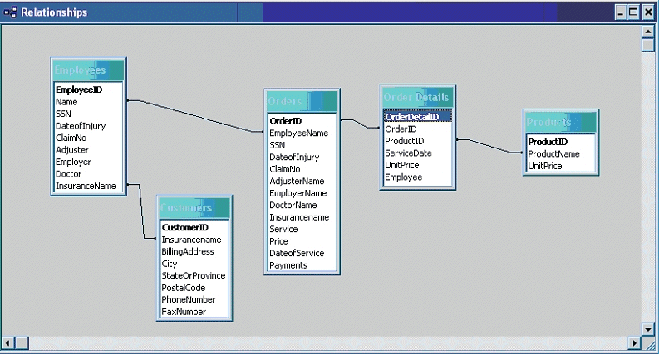Select the Orders table title bar
This screenshot has width=659, height=354.
coord(302,101)
